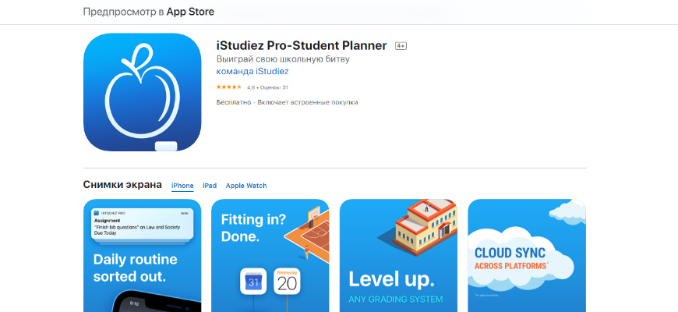Open the Level up. grading screenshot
Image resolution: width=678 pixels, height=312 pixels.
399,255
